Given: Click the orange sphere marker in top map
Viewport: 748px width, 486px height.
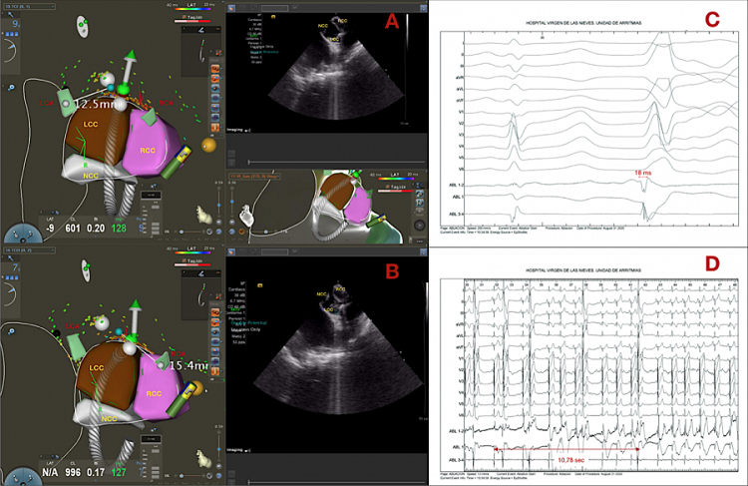Looking at the screenshot, I should point(208,145).
